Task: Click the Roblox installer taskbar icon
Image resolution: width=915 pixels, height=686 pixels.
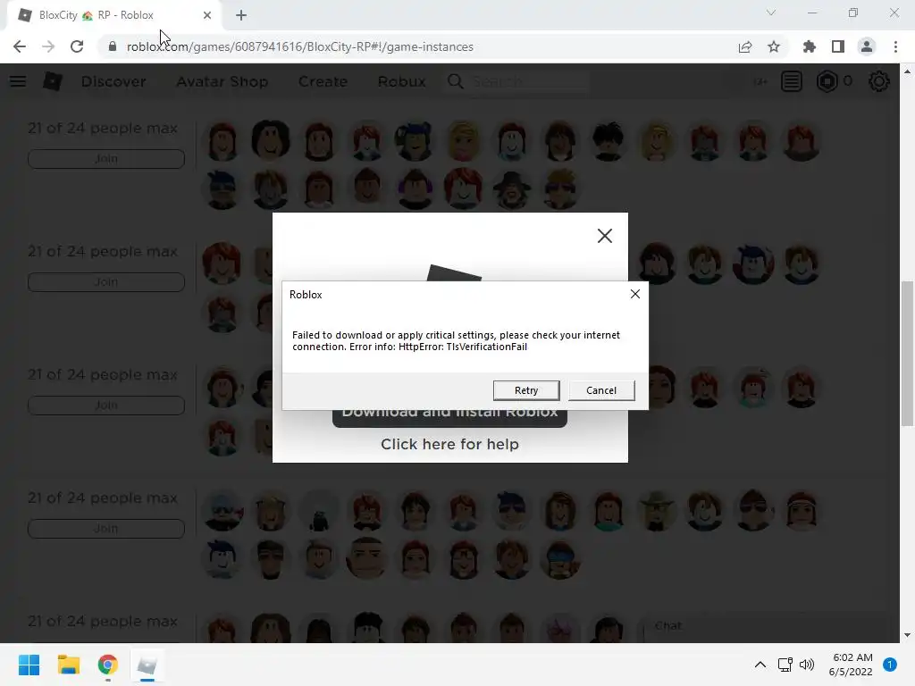Action: (147, 665)
